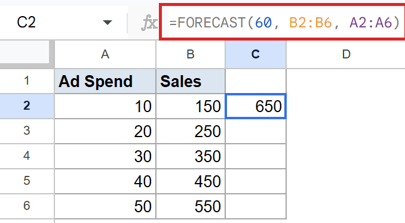Click cell A6 containing 50
The image size is (405, 223).
click(x=105, y=206)
